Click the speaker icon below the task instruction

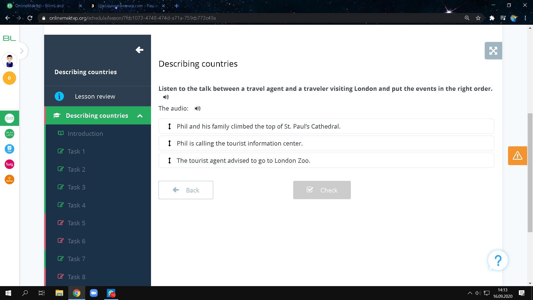[x=166, y=97]
